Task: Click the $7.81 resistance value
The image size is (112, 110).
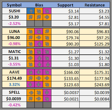Action: (104, 24)
